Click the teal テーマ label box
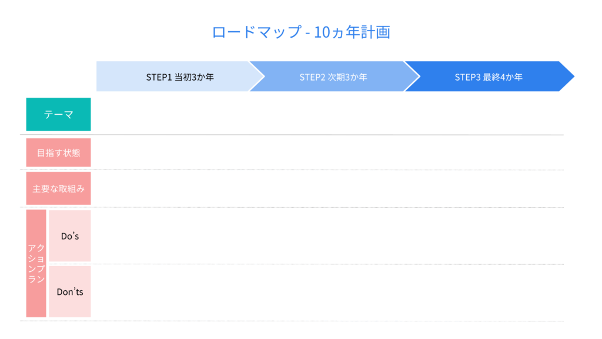 (x=58, y=114)
